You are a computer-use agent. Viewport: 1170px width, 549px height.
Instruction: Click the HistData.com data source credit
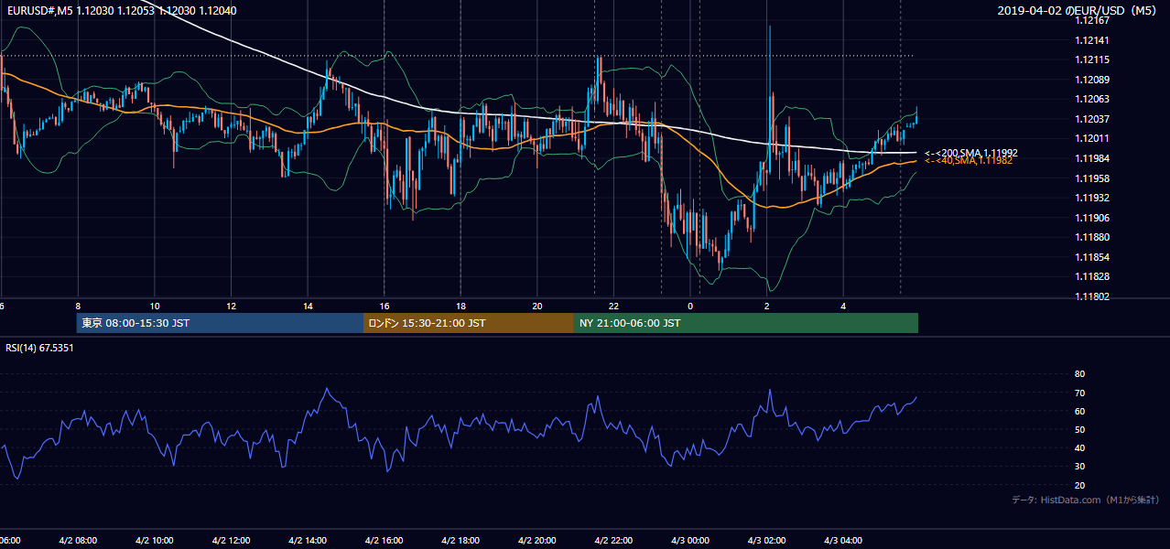(x=1086, y=500)
